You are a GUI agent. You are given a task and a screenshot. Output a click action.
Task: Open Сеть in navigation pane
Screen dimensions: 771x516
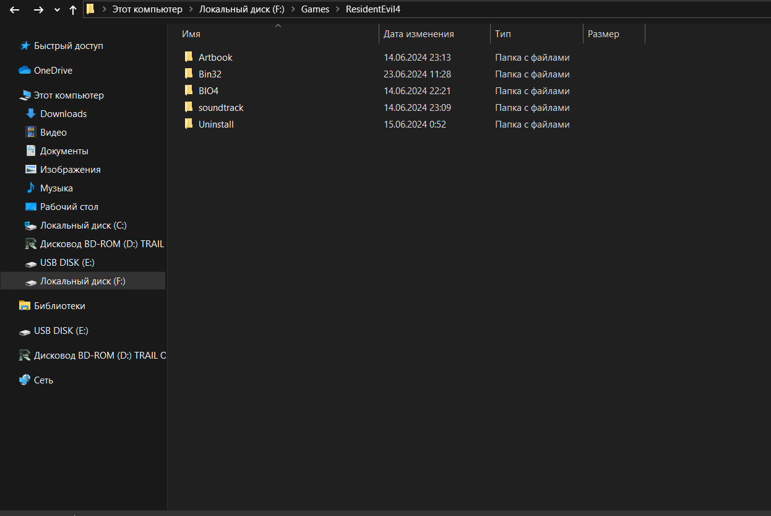coord(43,380)
